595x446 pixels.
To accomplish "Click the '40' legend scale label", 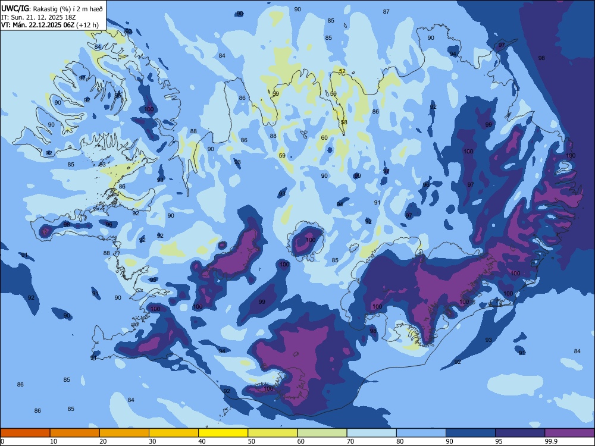I will pyautogui.click(x=202, y=441).
